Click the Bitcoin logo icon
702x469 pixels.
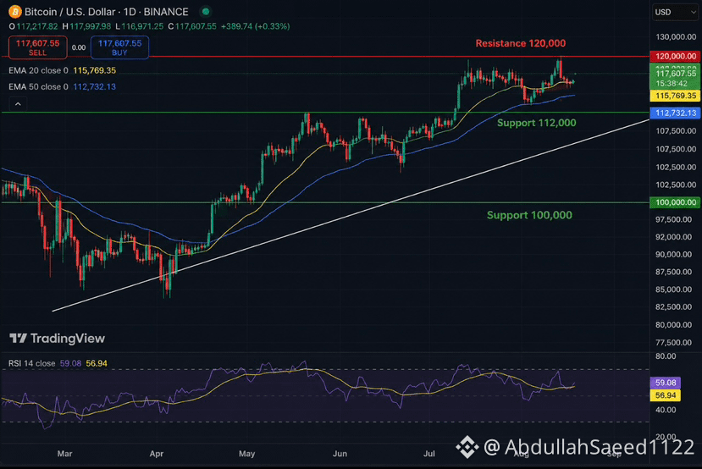(x=14, y=11)
